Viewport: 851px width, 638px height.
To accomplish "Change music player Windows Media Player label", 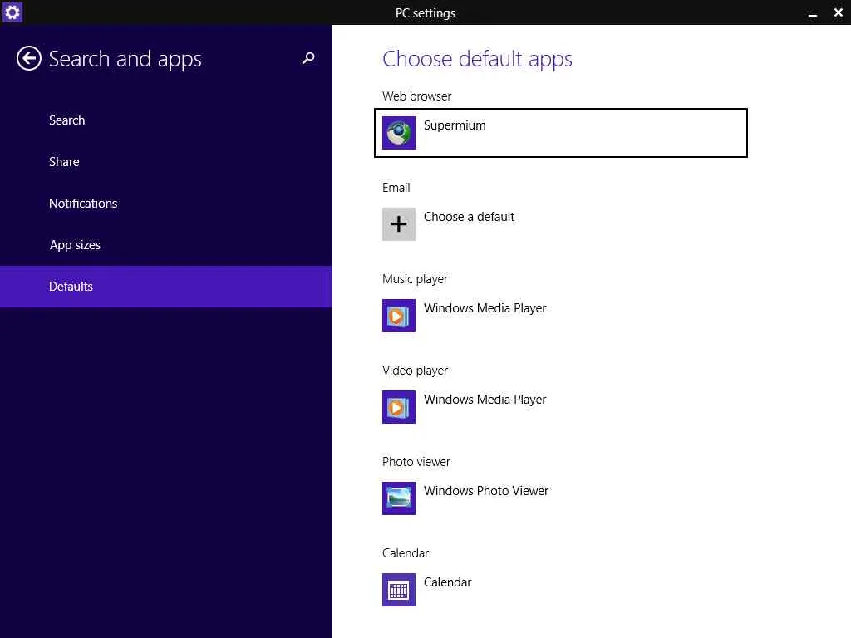I will (x=485, y=308).
